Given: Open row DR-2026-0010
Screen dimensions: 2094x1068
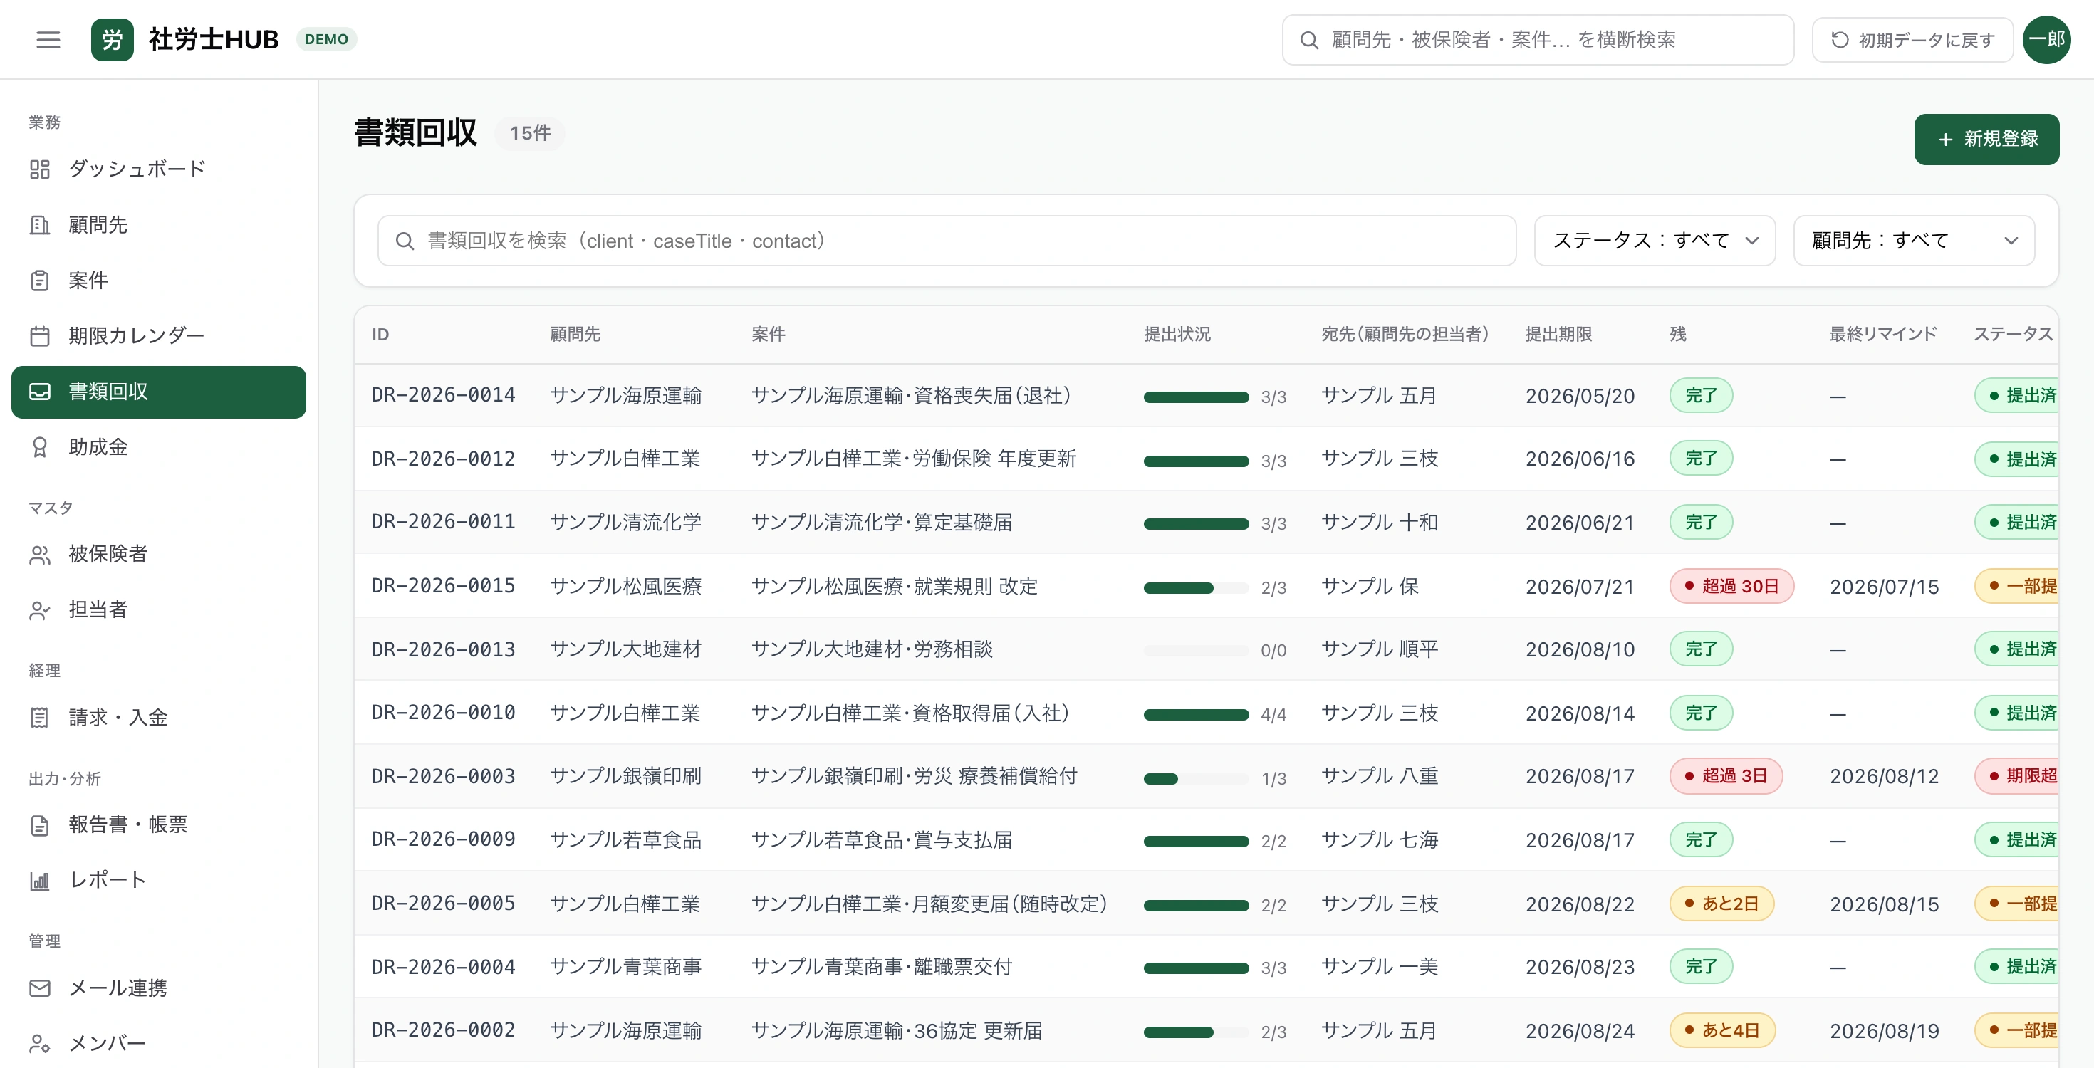Looking at the screenshot, I should pos(1207,713).
